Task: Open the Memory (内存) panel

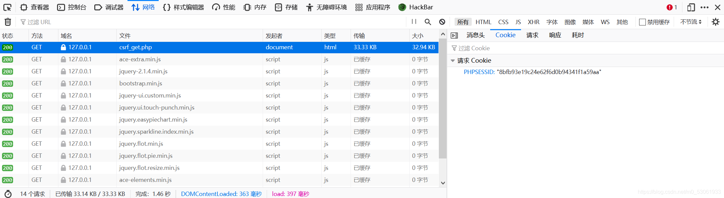Action: pyautogui.click(x=255, y=7)
